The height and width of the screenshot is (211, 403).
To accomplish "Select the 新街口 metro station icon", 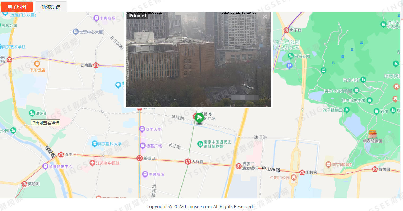I will (x=140, y=158).
